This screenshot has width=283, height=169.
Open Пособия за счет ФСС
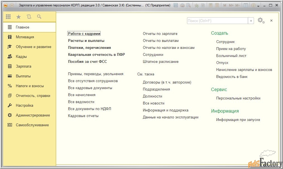[87, 61]
